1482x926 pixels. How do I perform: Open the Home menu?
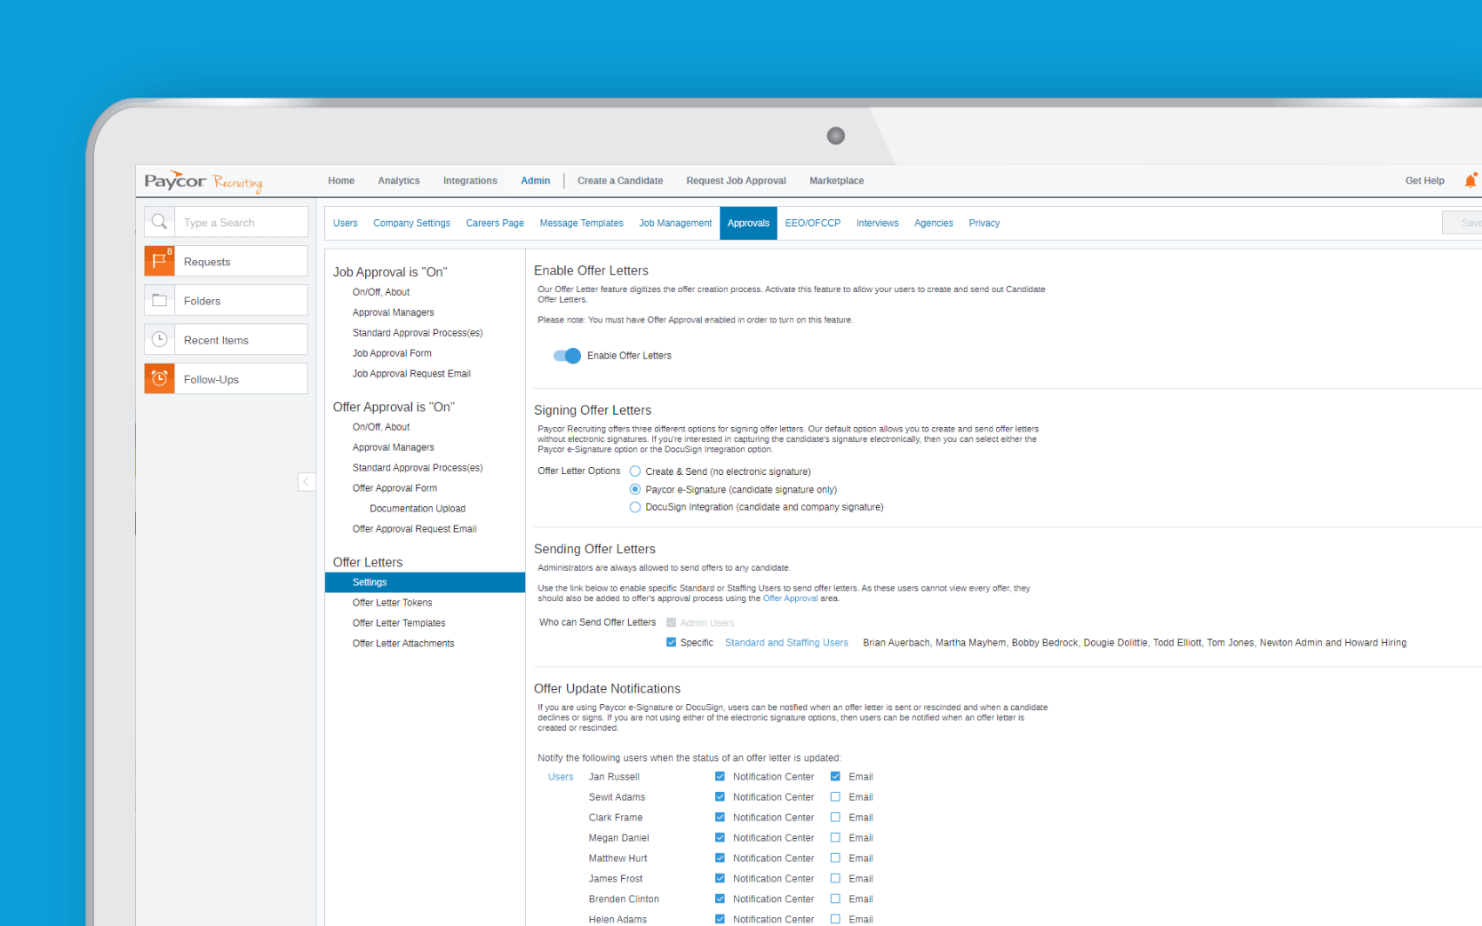[x=341, y=180]
